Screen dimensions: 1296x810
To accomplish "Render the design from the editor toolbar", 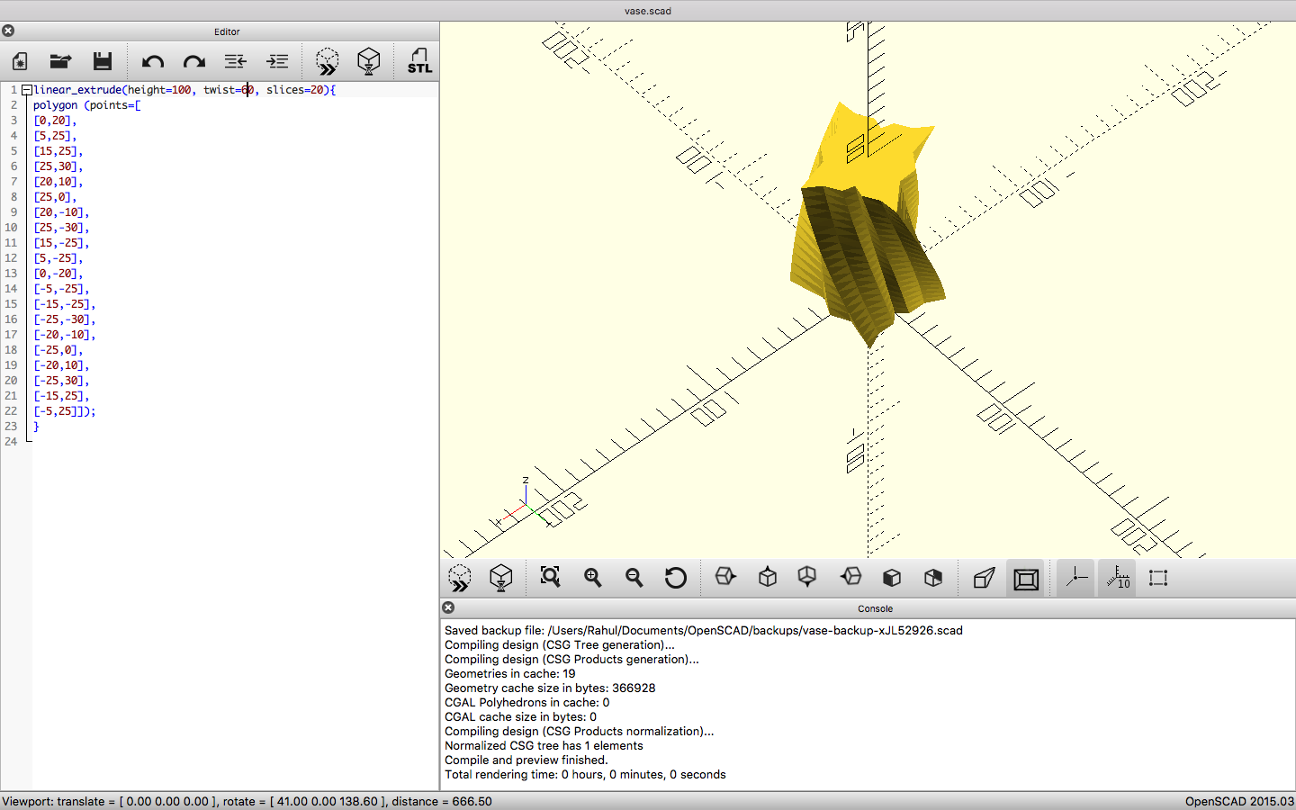I will (369, 61).
